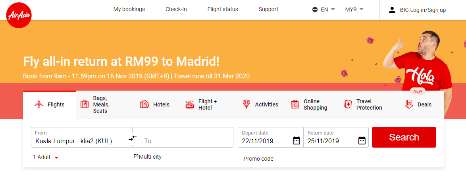Open the 1 Adult passenger dropdown
The image size is (466, 184).
click(x=46, y=157)
